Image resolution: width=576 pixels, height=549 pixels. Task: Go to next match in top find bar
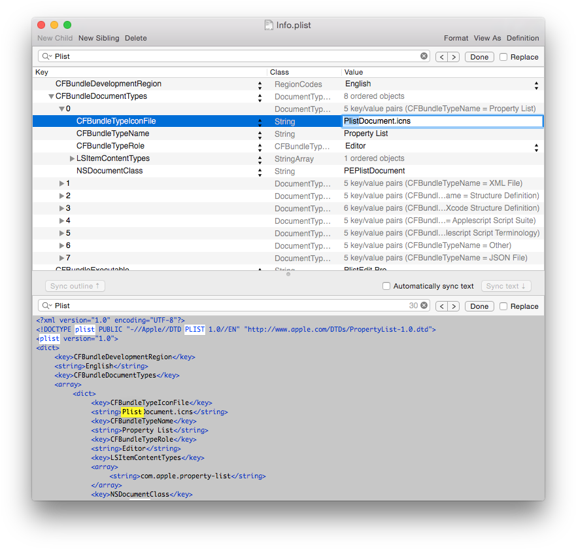coord(454,57)
